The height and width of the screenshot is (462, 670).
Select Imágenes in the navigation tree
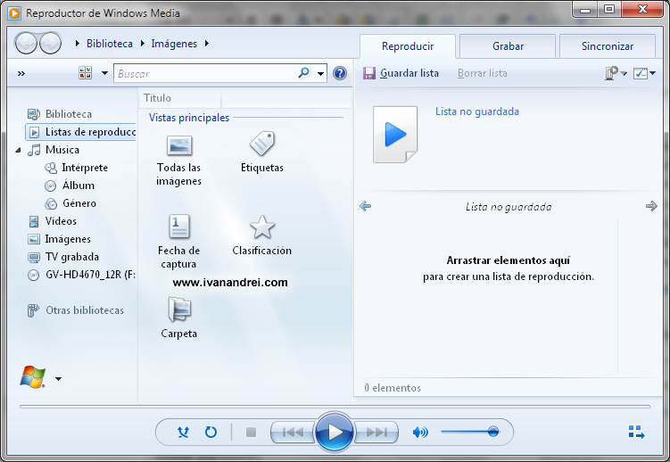click(59, 239)
